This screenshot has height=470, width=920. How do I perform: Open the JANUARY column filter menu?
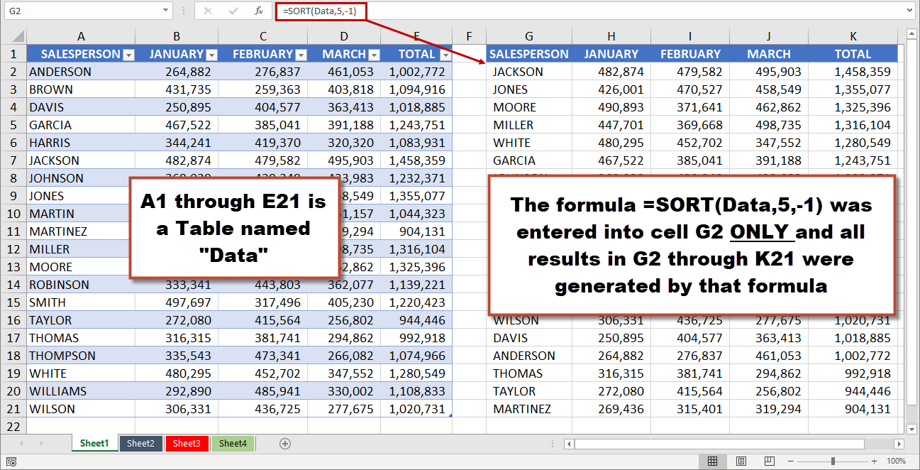point(211,55)
